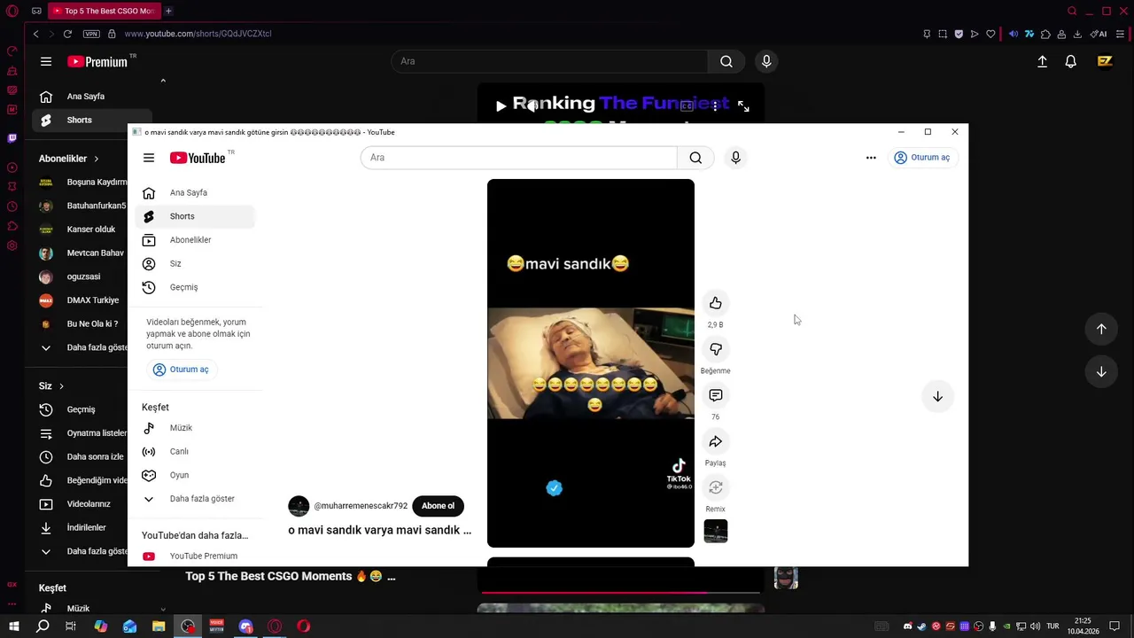1134x638 pixels.
Task: Focus the popup window's Ara search field
Action: pyautogui.click(x=518, y=158)
